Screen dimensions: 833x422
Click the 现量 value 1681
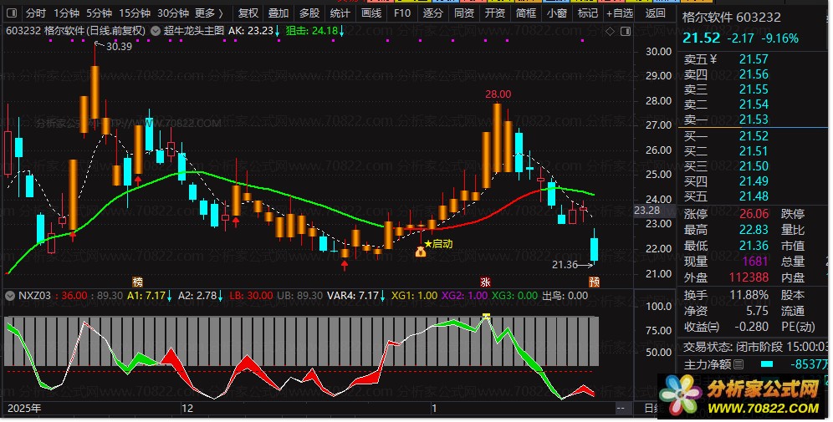tap(755, 262)
